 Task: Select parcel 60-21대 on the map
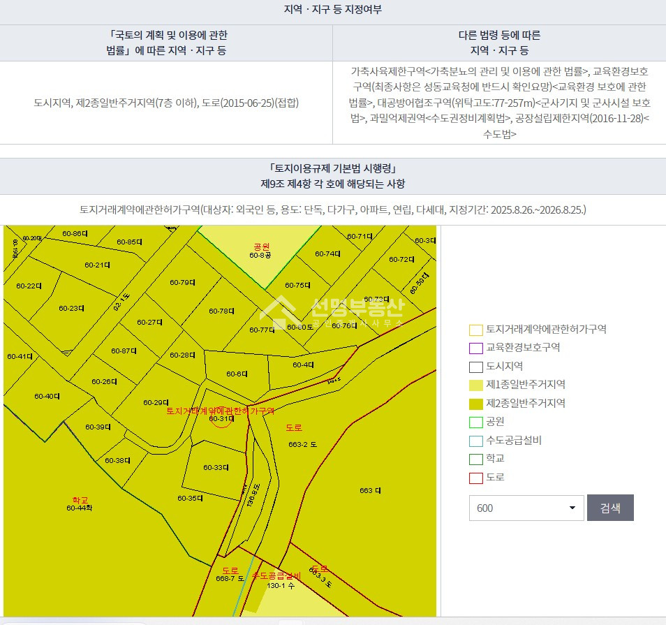click(x=97, y=265)
